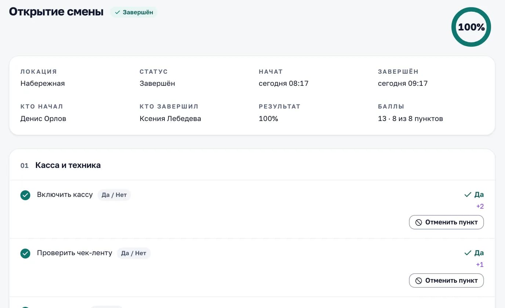Click the Включить кассу item label
The width and height of the screenshot is (505, 308).
tap(65, 194)
